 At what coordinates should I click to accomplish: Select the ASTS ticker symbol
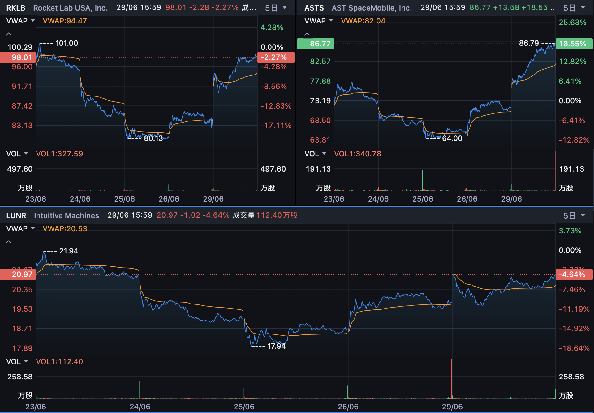pyautogui.click(x=314, y=8)
